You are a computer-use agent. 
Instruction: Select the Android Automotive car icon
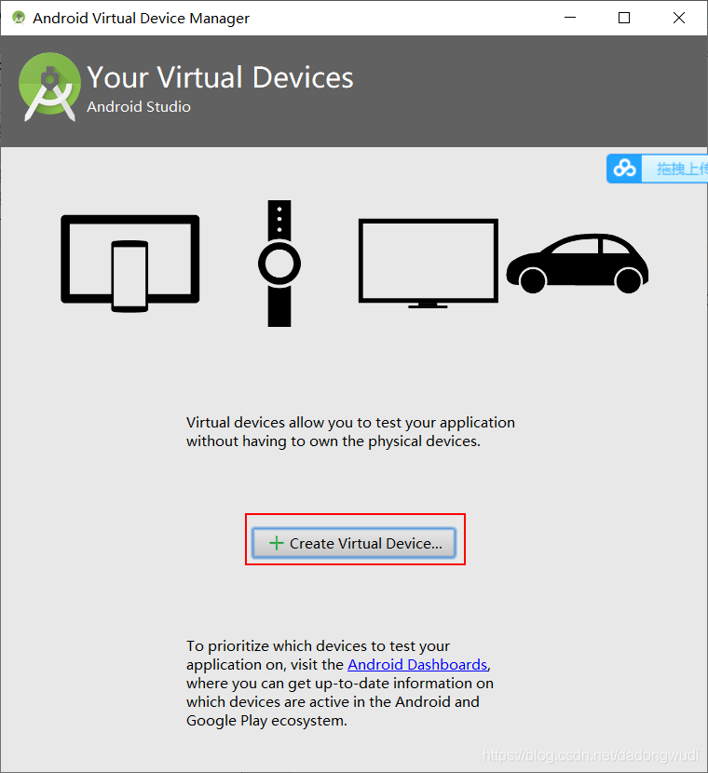[x=578, y=264]
